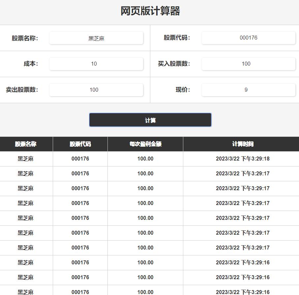The height and width of the screenshot is (295, 299).
Task: Select the 现价 field showing 9
Action: 248,90
